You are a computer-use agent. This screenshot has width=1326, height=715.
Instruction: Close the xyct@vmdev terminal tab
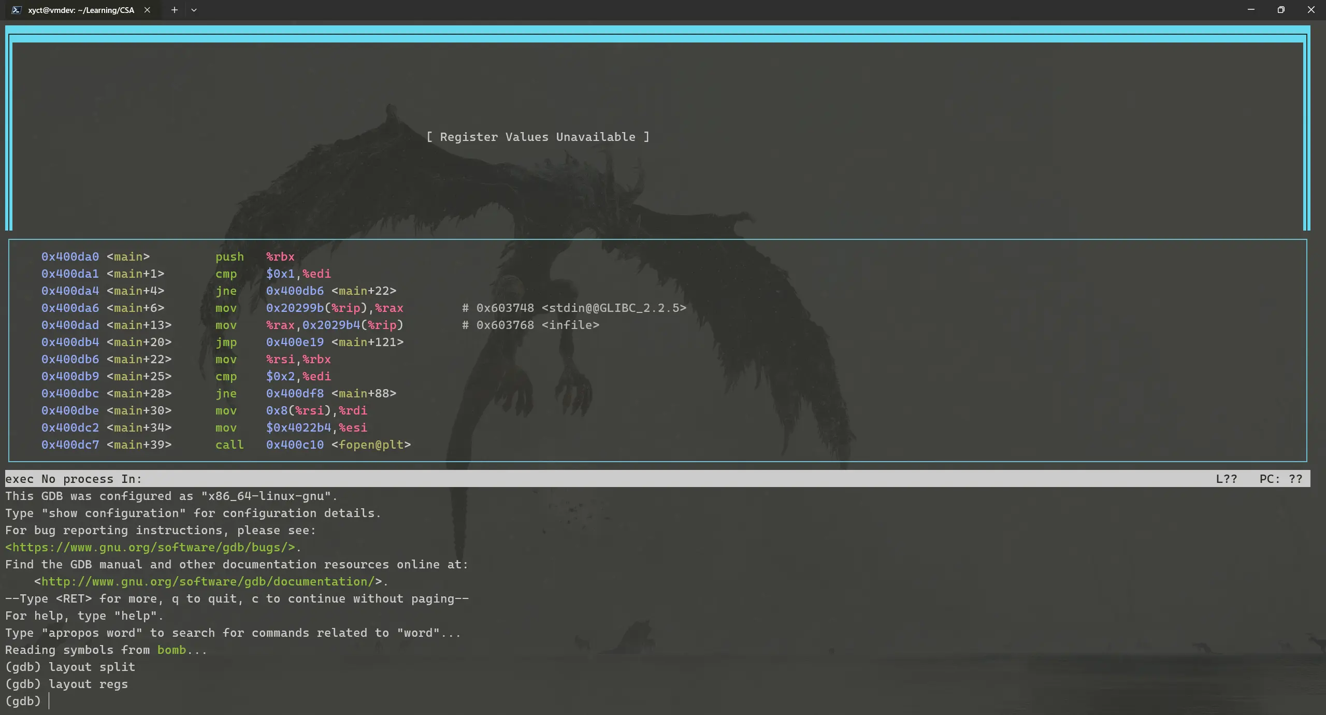(x=147, y=10)
